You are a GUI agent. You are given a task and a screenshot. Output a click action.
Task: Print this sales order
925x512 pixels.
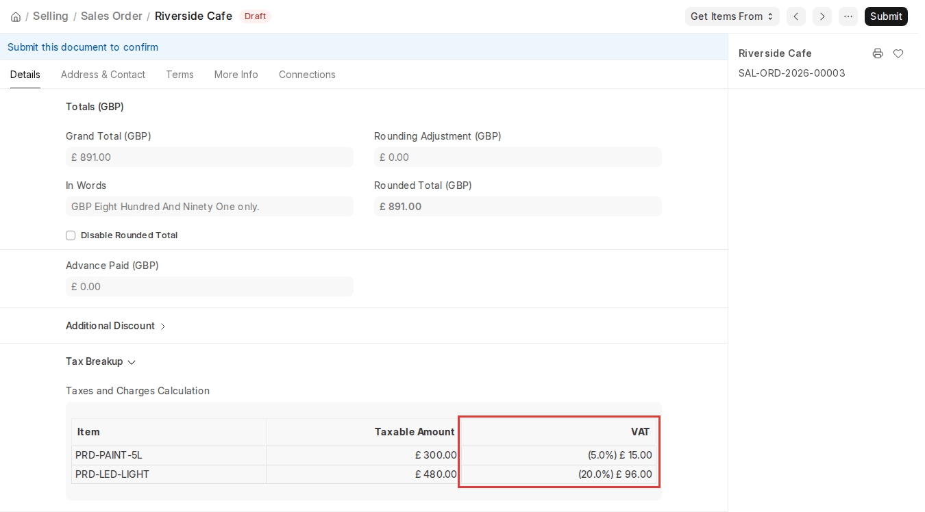pos(878,53)
